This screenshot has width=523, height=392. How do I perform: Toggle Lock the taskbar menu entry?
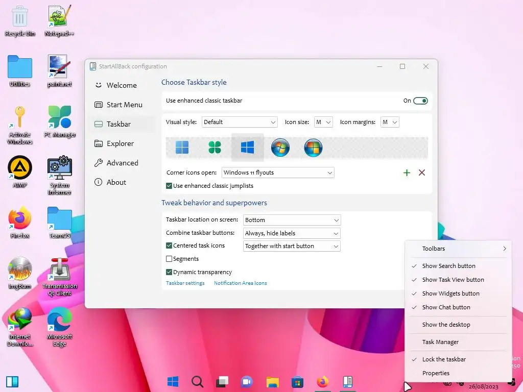[x=458, y=359]
